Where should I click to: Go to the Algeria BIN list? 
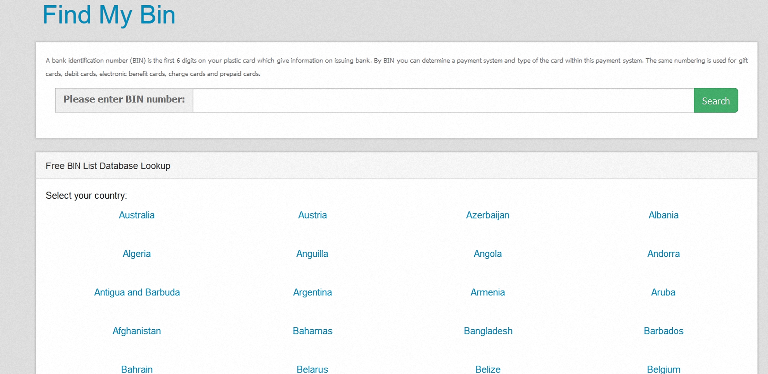click(x=137, y=254)
